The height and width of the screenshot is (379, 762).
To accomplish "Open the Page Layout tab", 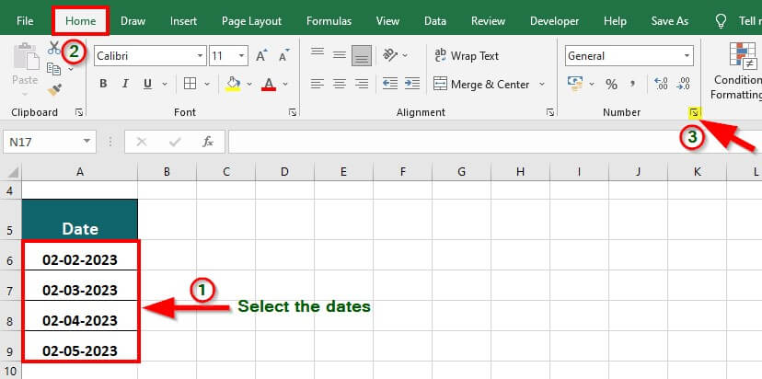I will 251,21.
